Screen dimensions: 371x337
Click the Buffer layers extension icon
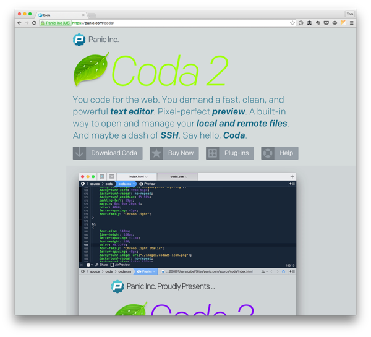pyautogui.click(x=309, y=23)
